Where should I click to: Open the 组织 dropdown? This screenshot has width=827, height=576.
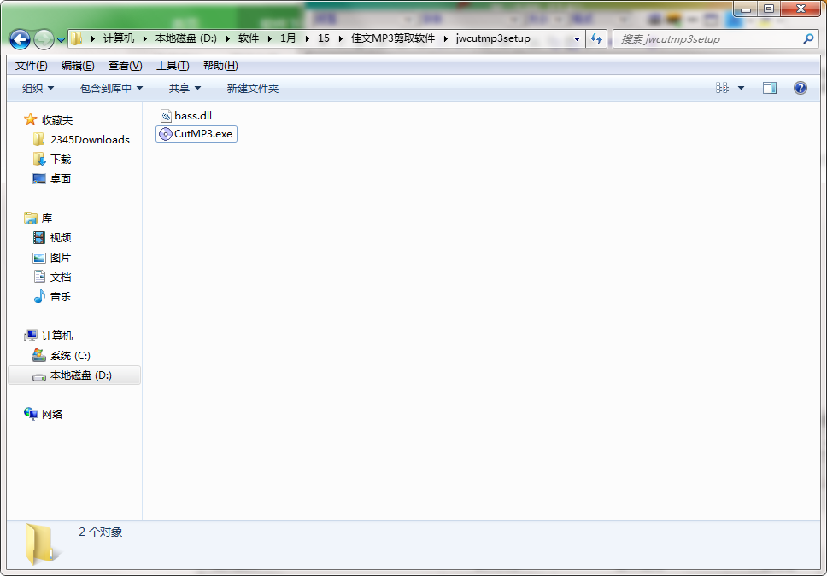click(x=38, y=89)
